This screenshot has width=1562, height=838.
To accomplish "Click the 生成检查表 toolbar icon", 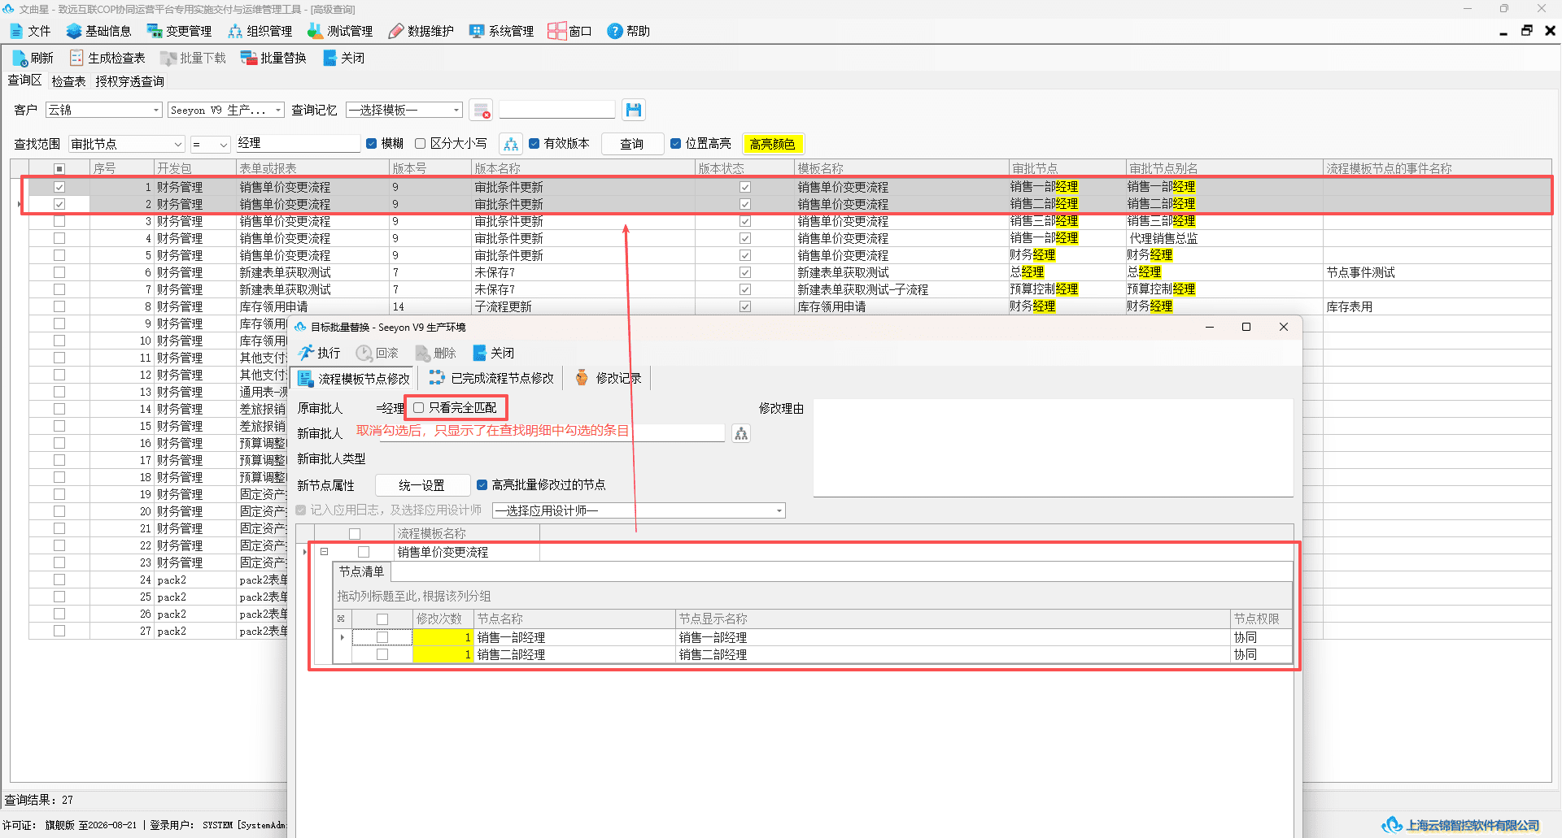I will (x=76, y=58).
